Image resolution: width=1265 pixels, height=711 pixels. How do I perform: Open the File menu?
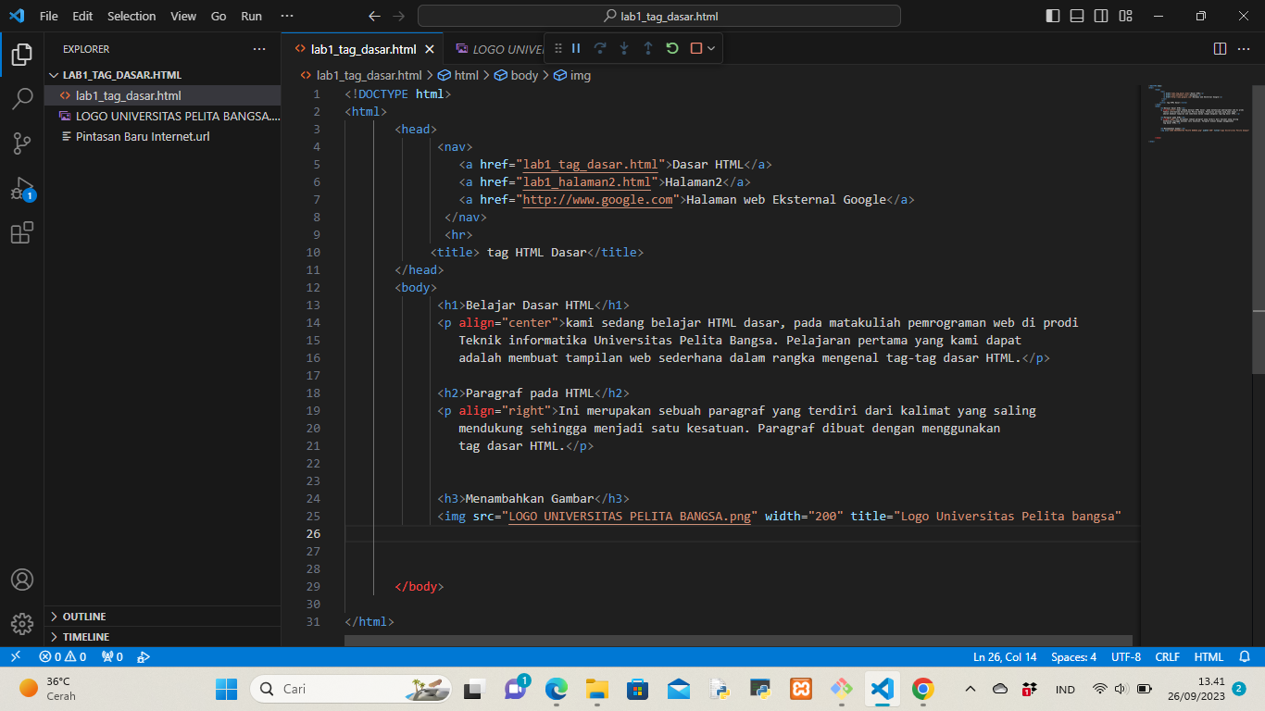47,16
